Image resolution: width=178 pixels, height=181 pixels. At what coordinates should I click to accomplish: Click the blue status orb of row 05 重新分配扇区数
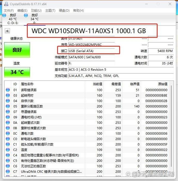pyautogui.click(x=8, y=106)
